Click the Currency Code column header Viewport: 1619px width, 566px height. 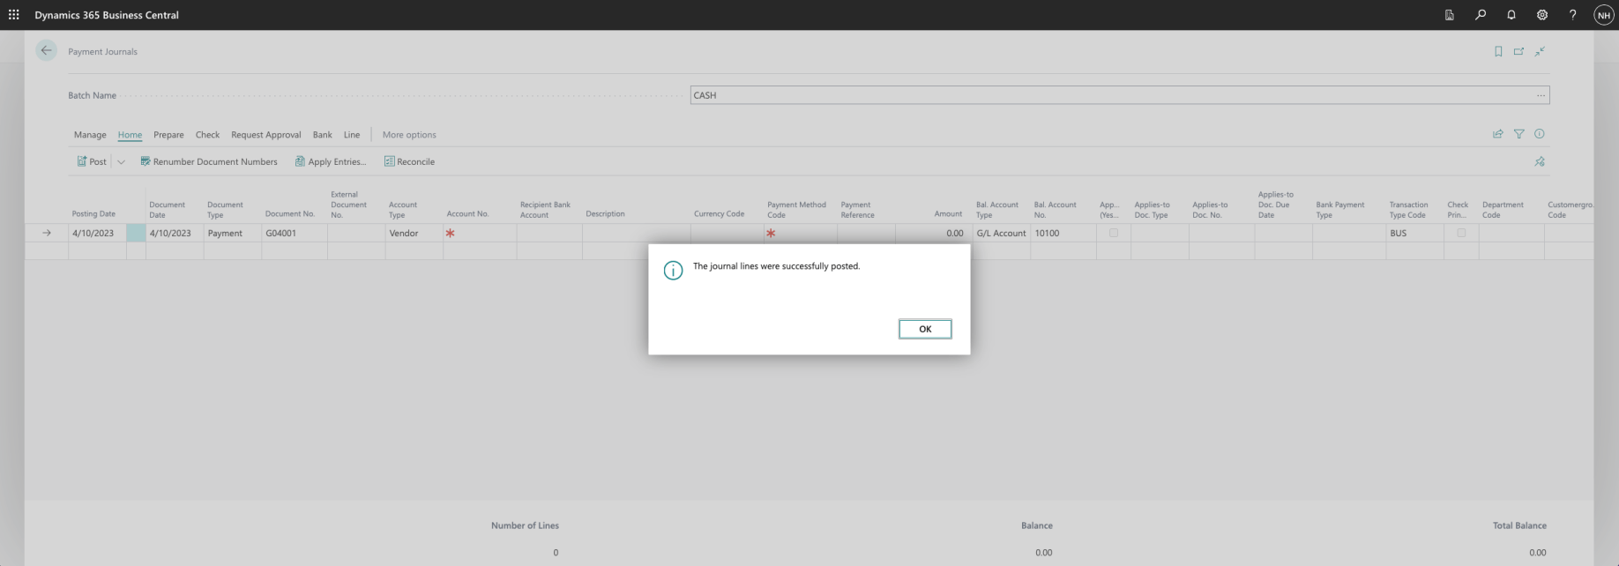[719, 214]
